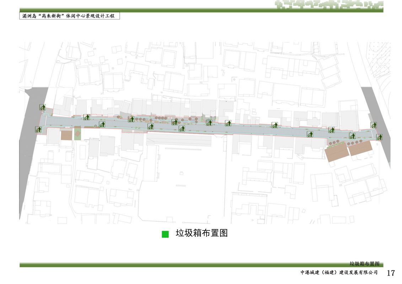This screenshot has width=402, height=284.
Task: Click the green square plot beside the small brown building
Action: tap(77, 133)
